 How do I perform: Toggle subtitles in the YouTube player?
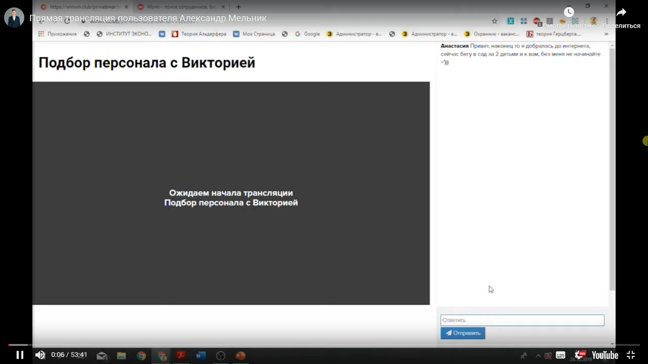point(560,355)
